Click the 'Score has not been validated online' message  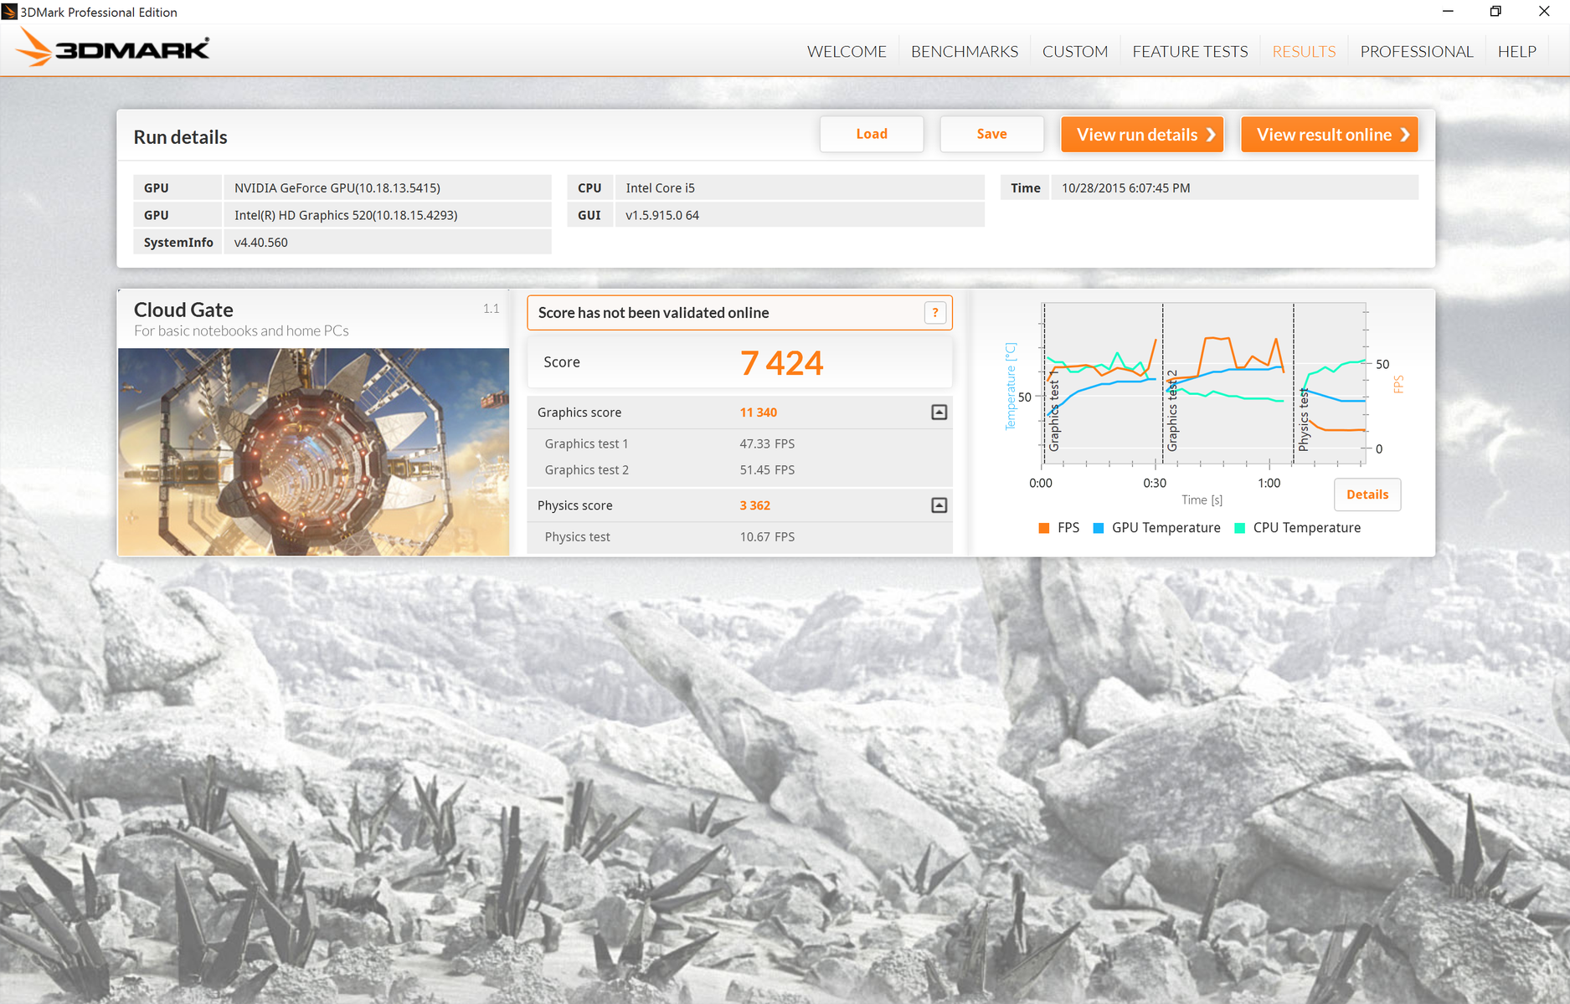[x=653, y=313]
